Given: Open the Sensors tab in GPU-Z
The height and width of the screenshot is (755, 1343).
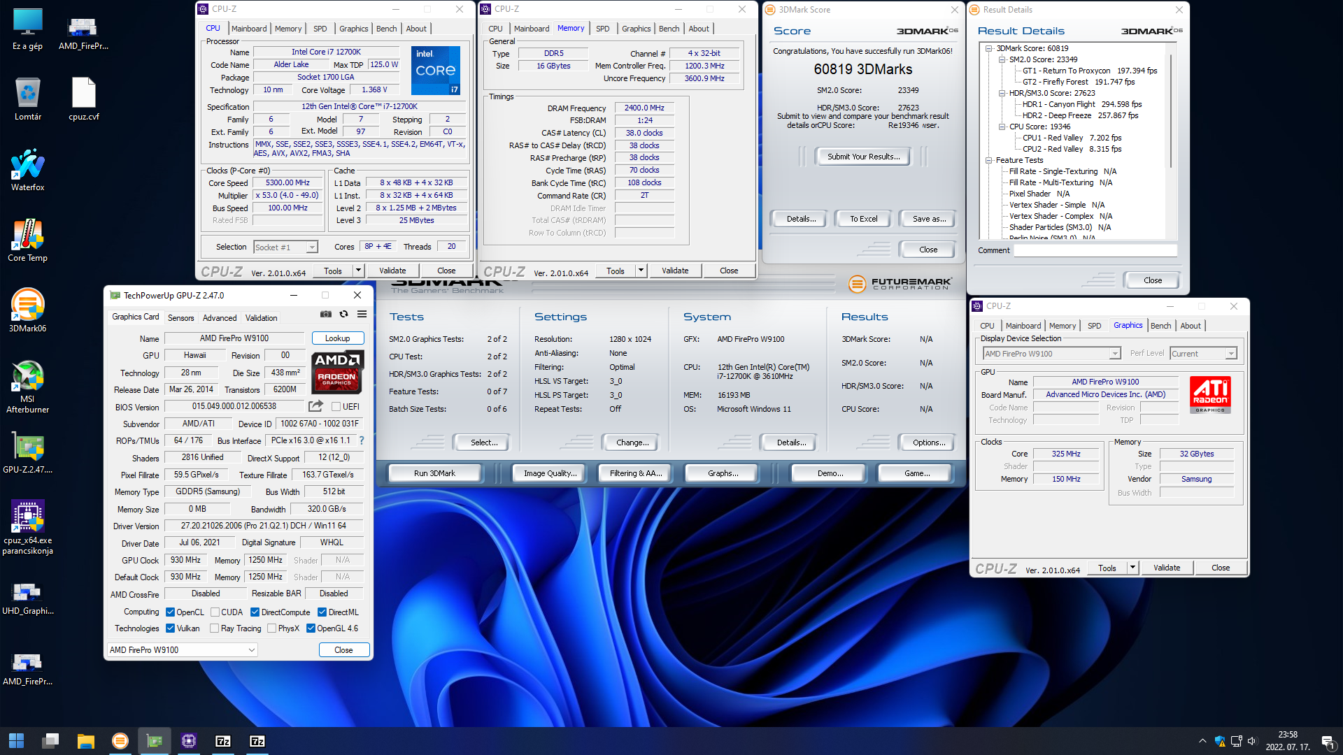Looking at the screenshot, I should point(180,318).
